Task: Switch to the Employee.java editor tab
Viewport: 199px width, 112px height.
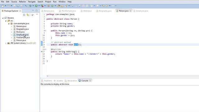Action: (x=141, y=11)
